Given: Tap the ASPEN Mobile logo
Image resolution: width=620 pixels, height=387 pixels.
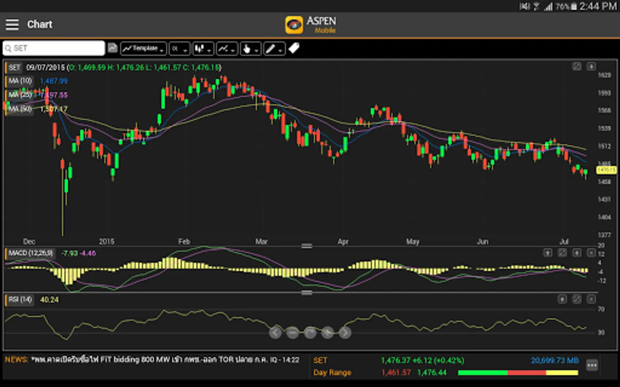Looking at the screenshot, I should [311, 25].
